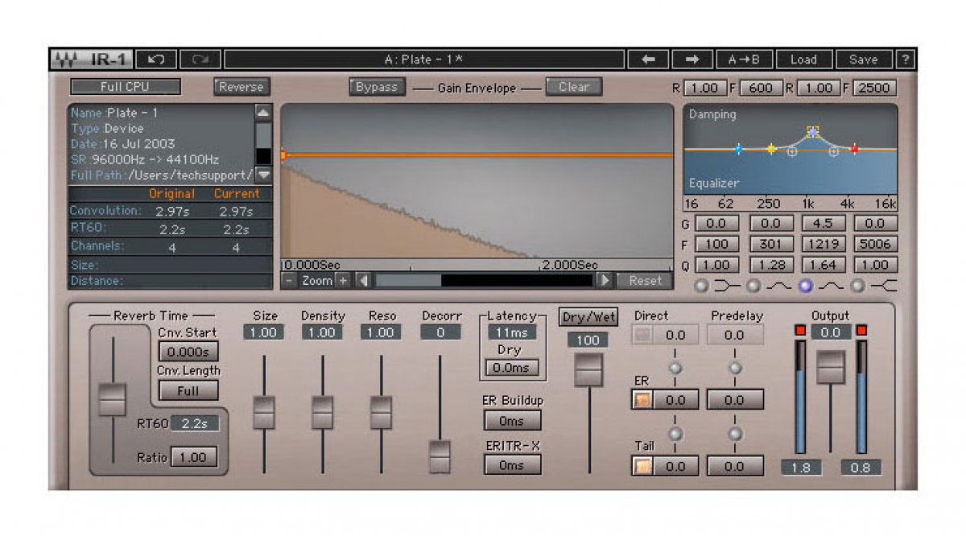The width and height of the screenshot is (966, 536).
Task: Go to the previous preset with left arrow
Action: coord(649,60)
